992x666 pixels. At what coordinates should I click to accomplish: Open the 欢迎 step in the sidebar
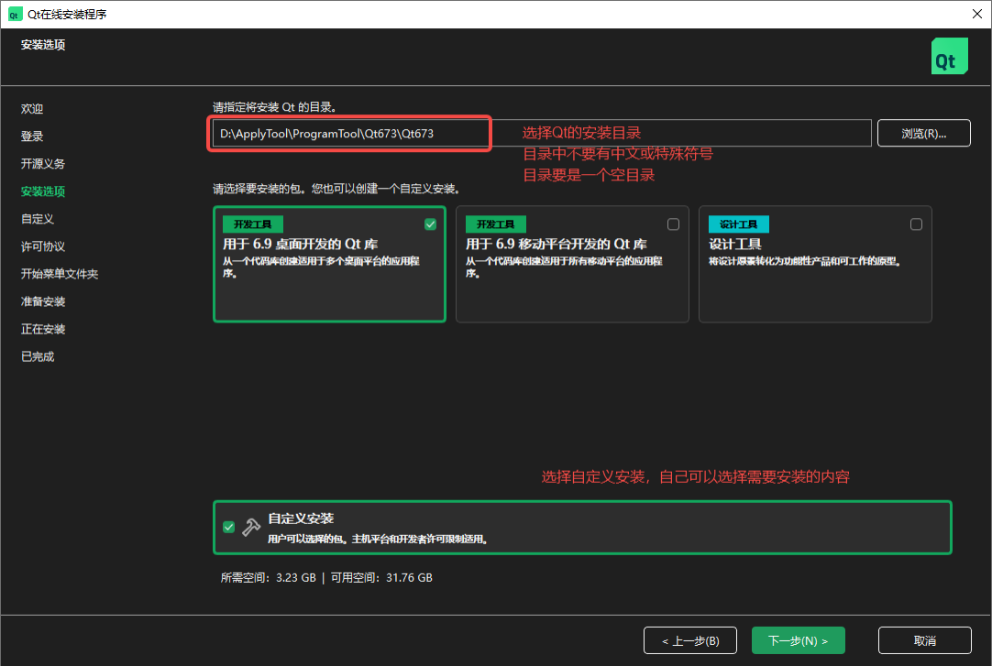tap(32, 109)
